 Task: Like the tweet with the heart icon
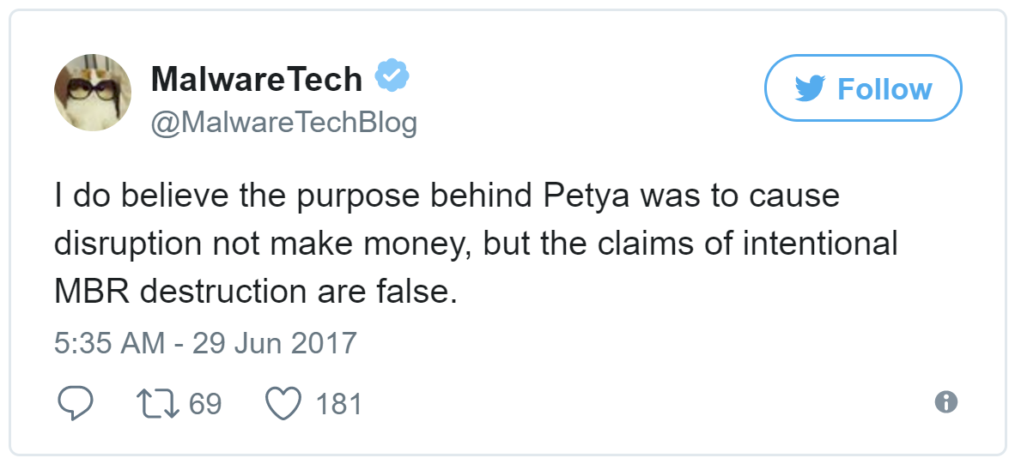coord(282,403)
